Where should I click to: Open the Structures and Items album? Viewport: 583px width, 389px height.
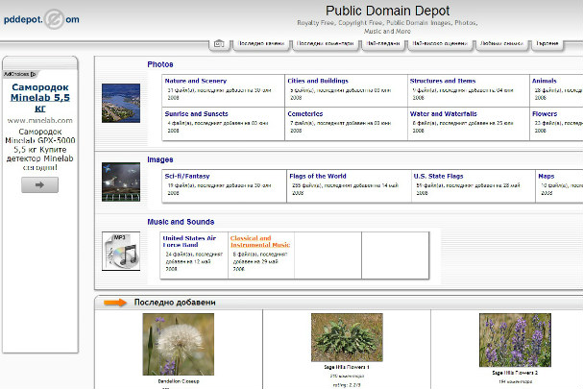pos(443,81)
